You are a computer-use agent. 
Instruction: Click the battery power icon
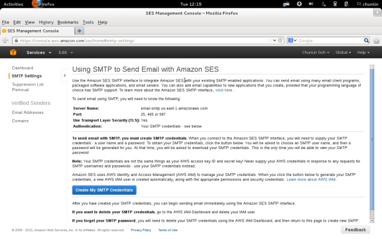(346, 4)
